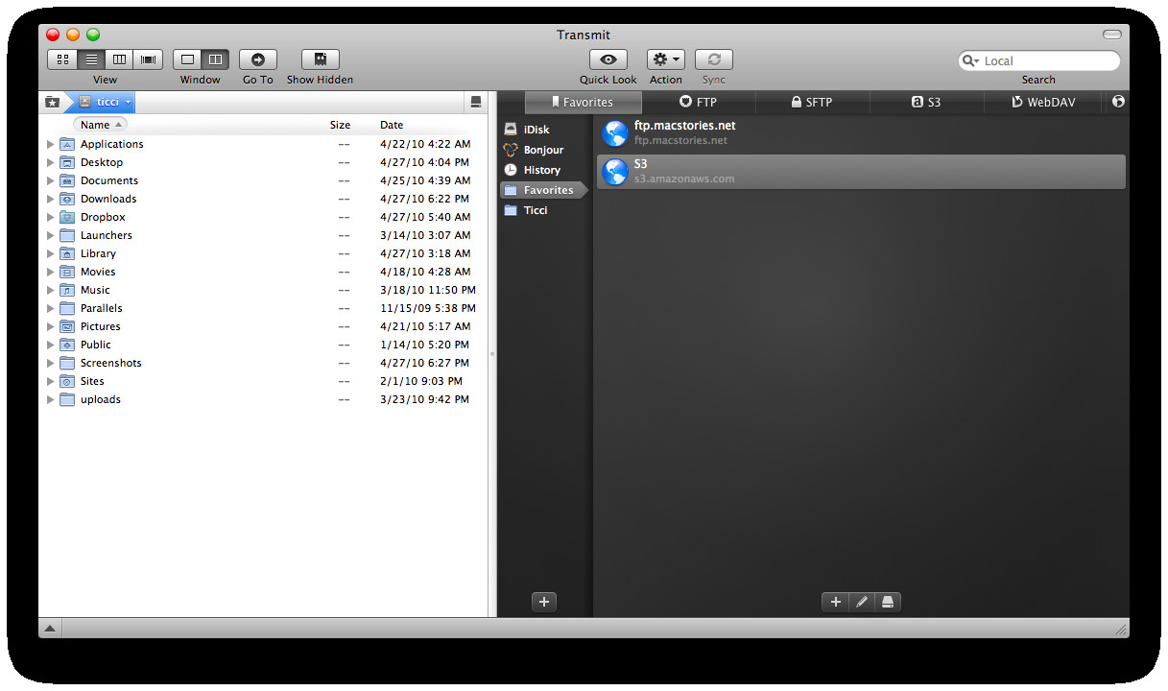This screenshot has width=1168, height=691.
Task: Add a new sidebar folder with plus
Action: [544, 602]
